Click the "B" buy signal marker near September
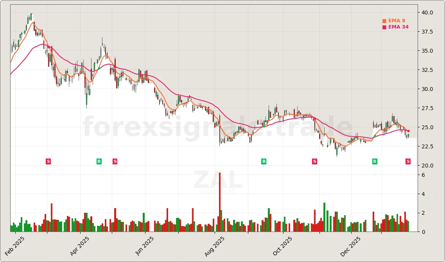This screenshot has width=445, height=262. [x=264, y=161]
